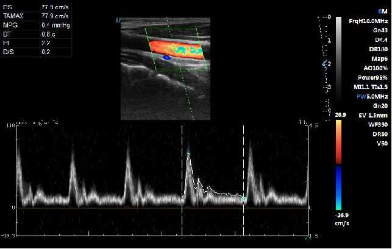
Task: Select the DT value 0.8 s
Action: tap(48, 34)
